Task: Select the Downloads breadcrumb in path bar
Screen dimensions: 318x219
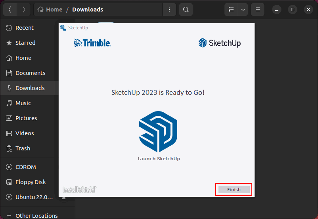Action: pyautogui.click(x=88, y=10)
